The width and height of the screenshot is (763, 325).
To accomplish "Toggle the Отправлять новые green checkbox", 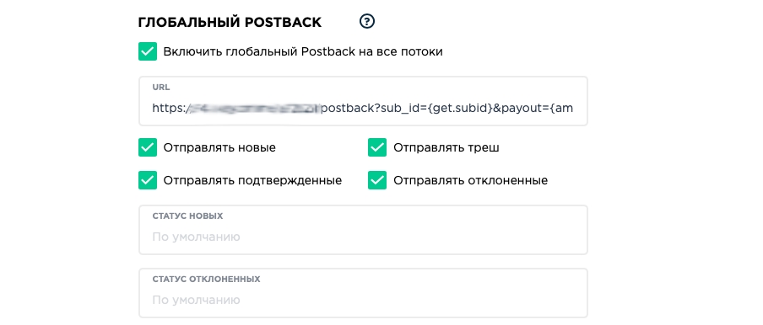I will tap(148, 147).
